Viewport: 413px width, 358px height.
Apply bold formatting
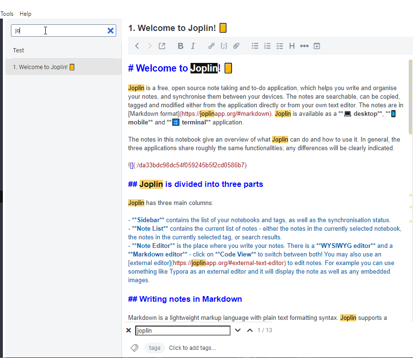[x=181, y=46]
